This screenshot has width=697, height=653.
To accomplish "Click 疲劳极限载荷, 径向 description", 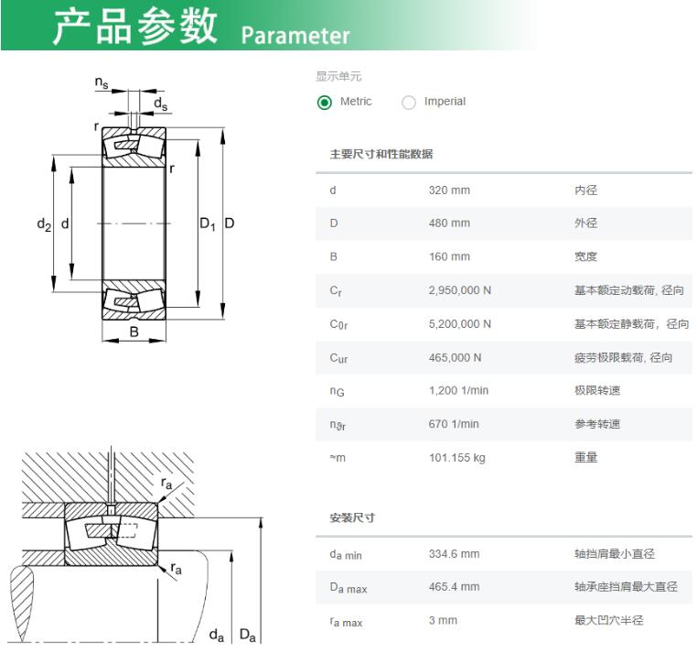I will 623,357.
